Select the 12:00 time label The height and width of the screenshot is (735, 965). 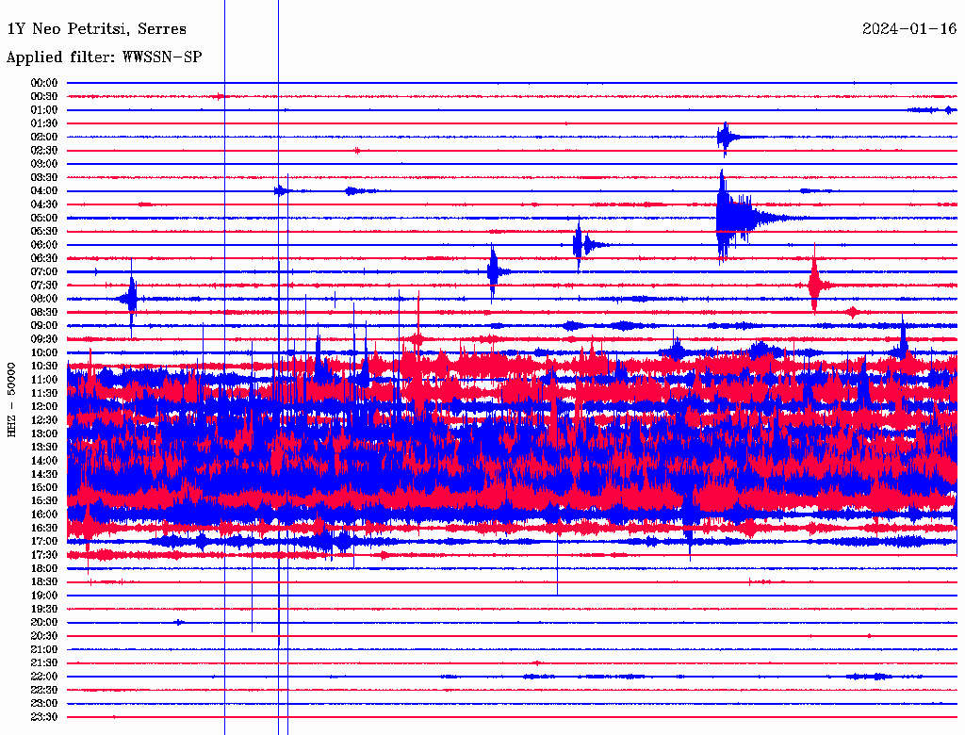click(44, 406)
